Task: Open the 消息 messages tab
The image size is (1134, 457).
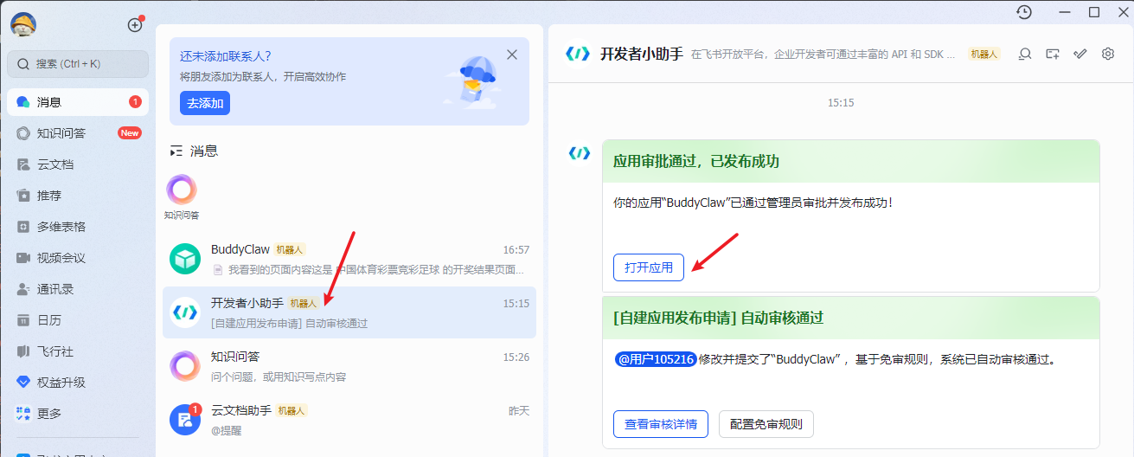Action: [x=78, y=102]
